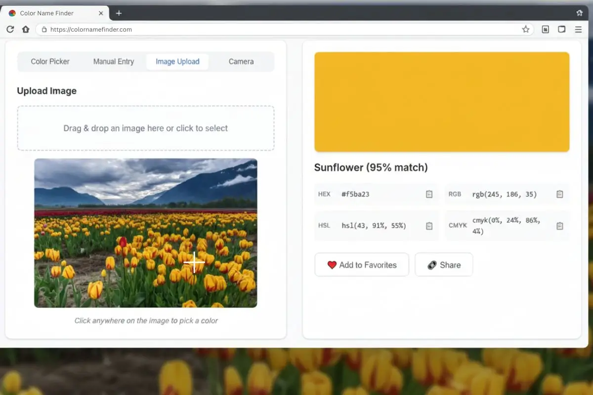
Task: Reload the current page
Action: [10, 30]
